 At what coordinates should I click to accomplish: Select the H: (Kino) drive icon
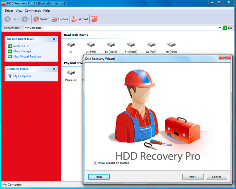[x=171, y=45]
